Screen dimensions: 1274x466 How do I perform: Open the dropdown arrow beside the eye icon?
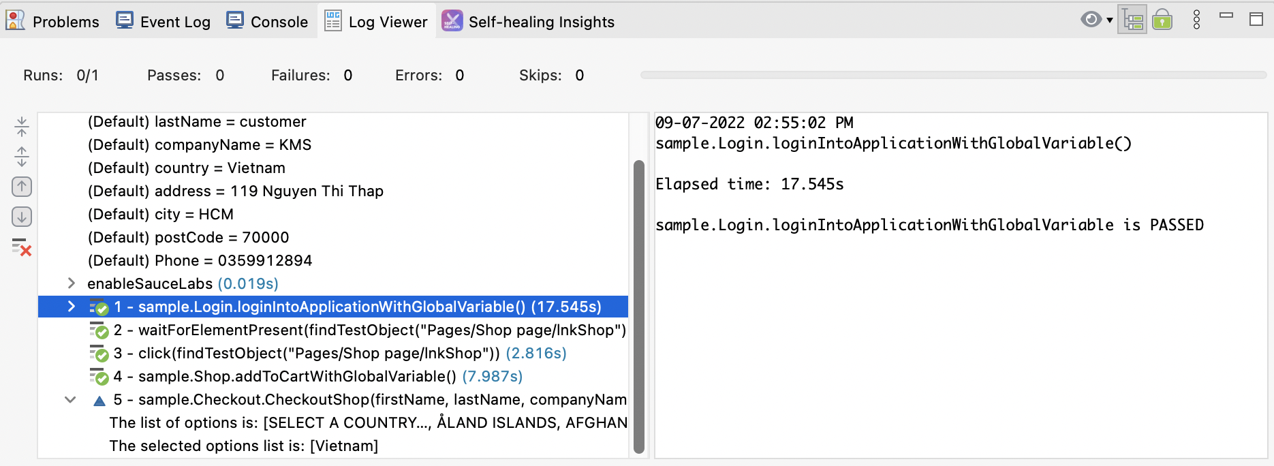[1110, 20]
